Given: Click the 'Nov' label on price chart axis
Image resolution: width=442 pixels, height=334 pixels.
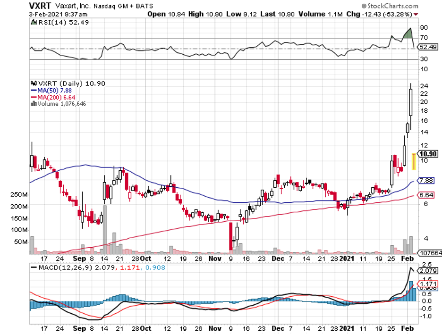Looking at the screenshot, I should [x=215, y=259].
